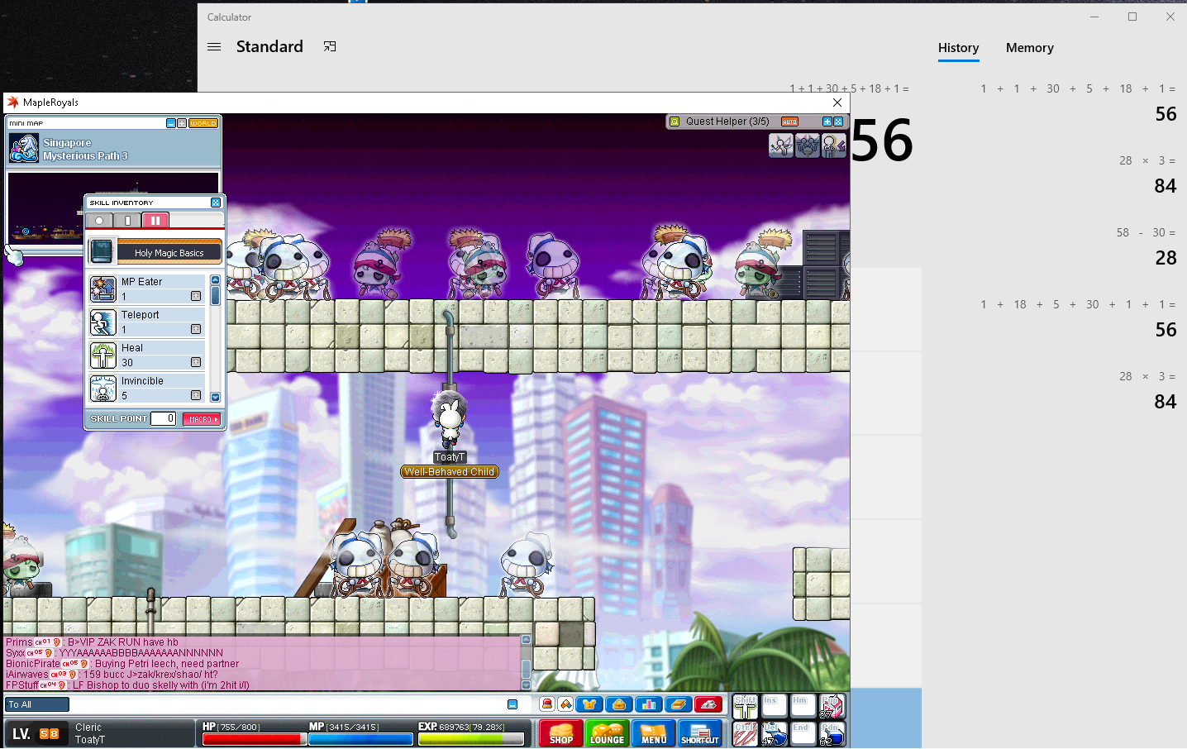
Task: Switch to the Memory tab
Action: pyautogui.click(x=1029, y=48)
